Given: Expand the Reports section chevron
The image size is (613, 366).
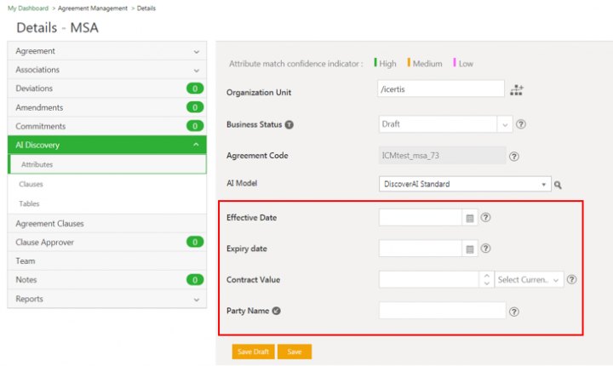Looking at the screenshot, I should click(197, 300).
